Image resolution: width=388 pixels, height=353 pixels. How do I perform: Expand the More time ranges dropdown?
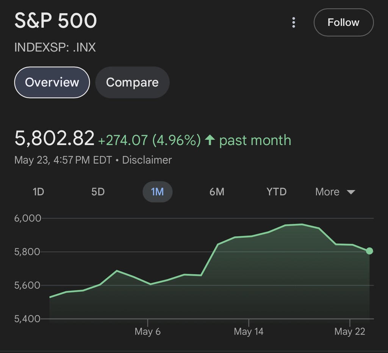click(335, 192)
